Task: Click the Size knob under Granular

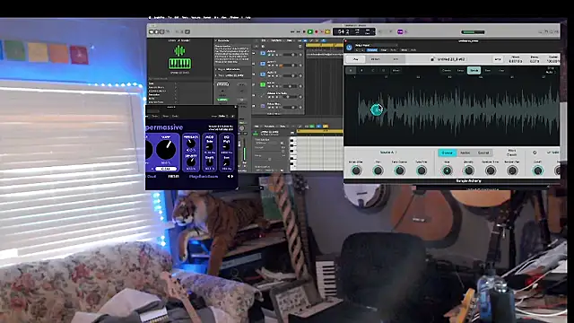Action: (x=447, y=170)
